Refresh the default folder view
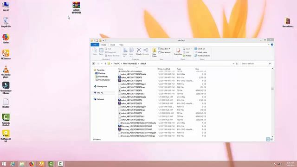This screenshot has height=167, width=297. click(237, 64)
